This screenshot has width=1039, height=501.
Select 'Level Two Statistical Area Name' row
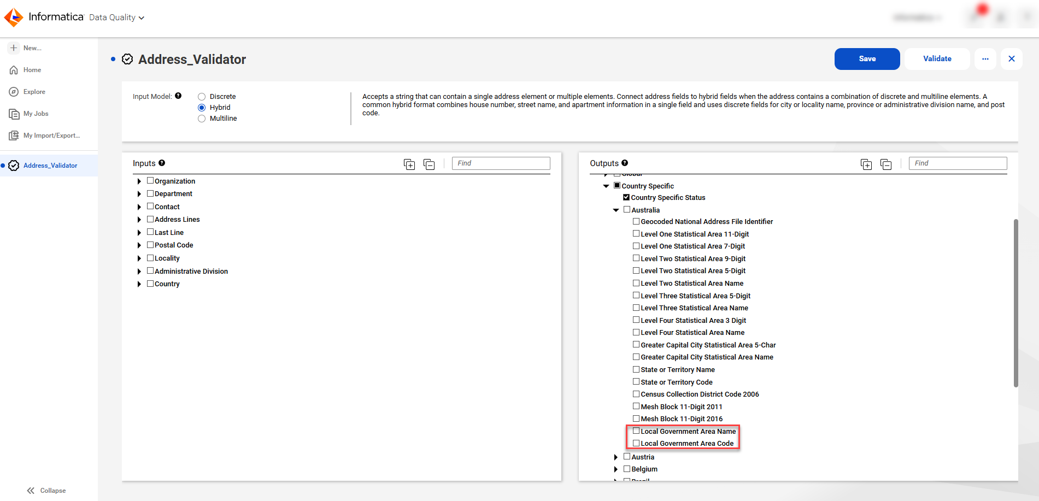click(692, 283)
